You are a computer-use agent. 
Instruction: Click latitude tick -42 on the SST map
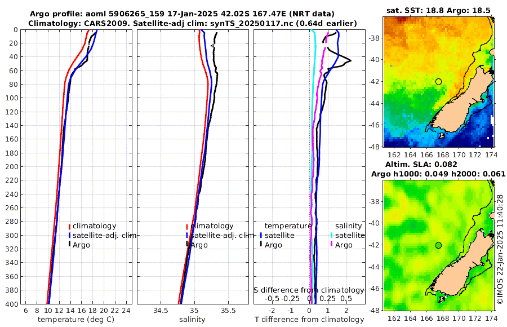coord(375,82)
